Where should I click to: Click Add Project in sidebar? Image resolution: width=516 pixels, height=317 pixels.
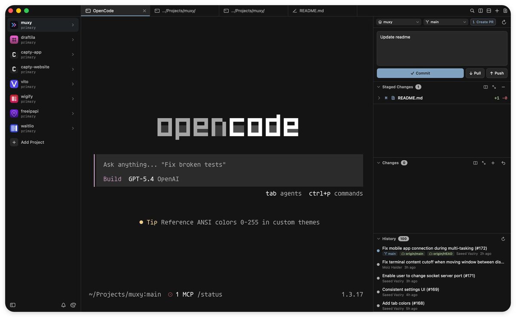click(x=28, y=142)
